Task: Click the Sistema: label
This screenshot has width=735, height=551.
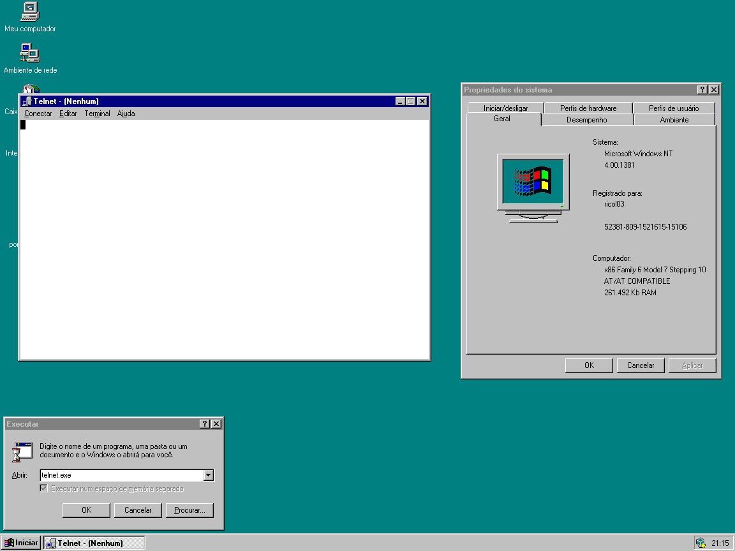Action: point(605,142)
